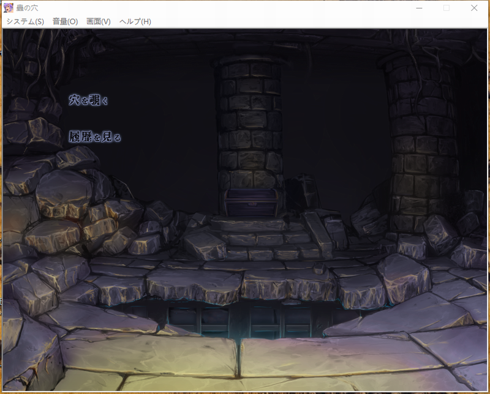Click the 蟲の穴 window title text
The height and width of the screenshot is (394, 490).
pos(28,8)
